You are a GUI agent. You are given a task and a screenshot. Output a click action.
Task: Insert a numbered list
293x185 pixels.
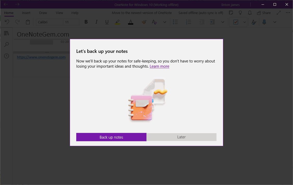(x=189, y=22)
